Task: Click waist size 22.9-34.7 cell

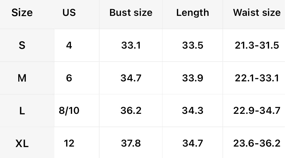Action: (257, 111)
